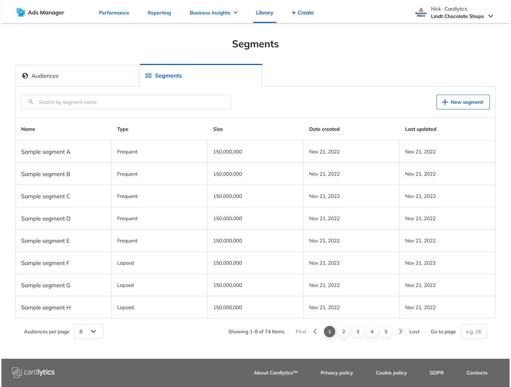
Task: Select Sample segment A row name
Action: [46, 152]
